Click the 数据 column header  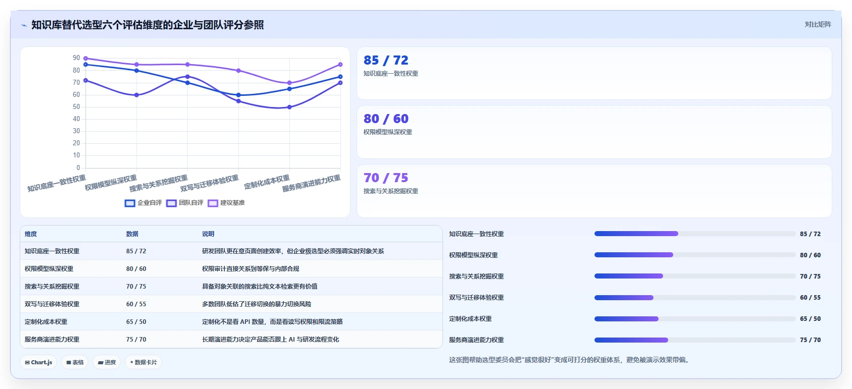pos(132,234)
